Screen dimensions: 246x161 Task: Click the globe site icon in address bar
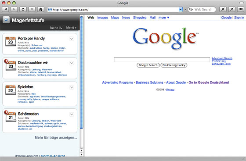pos(50,10)
